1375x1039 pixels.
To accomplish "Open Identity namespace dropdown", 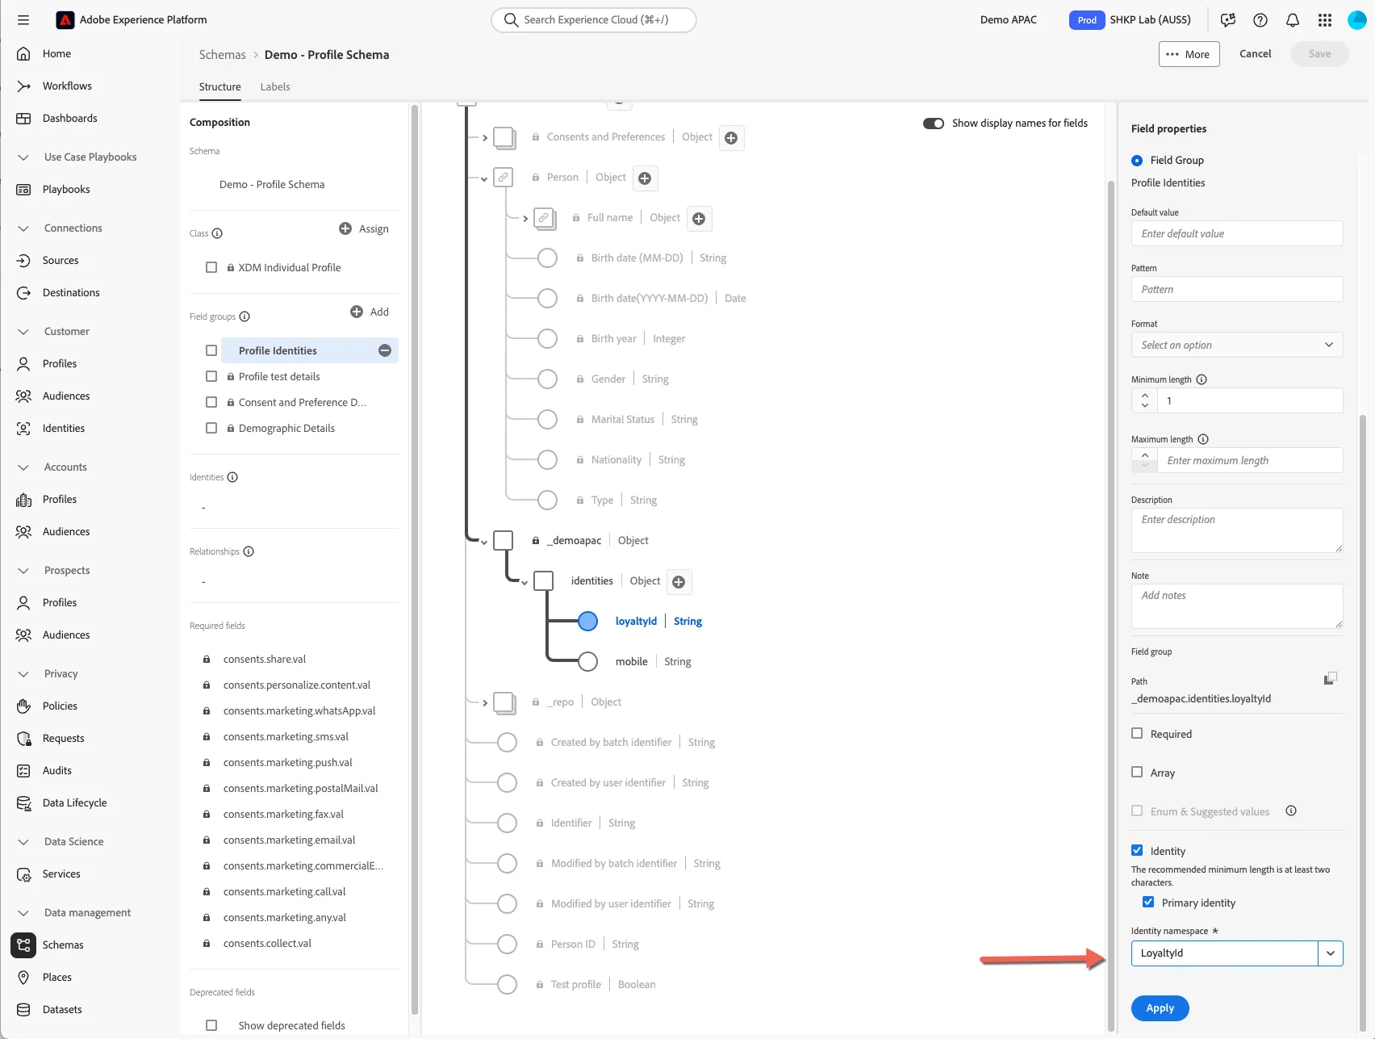I will click(1331, 953).
